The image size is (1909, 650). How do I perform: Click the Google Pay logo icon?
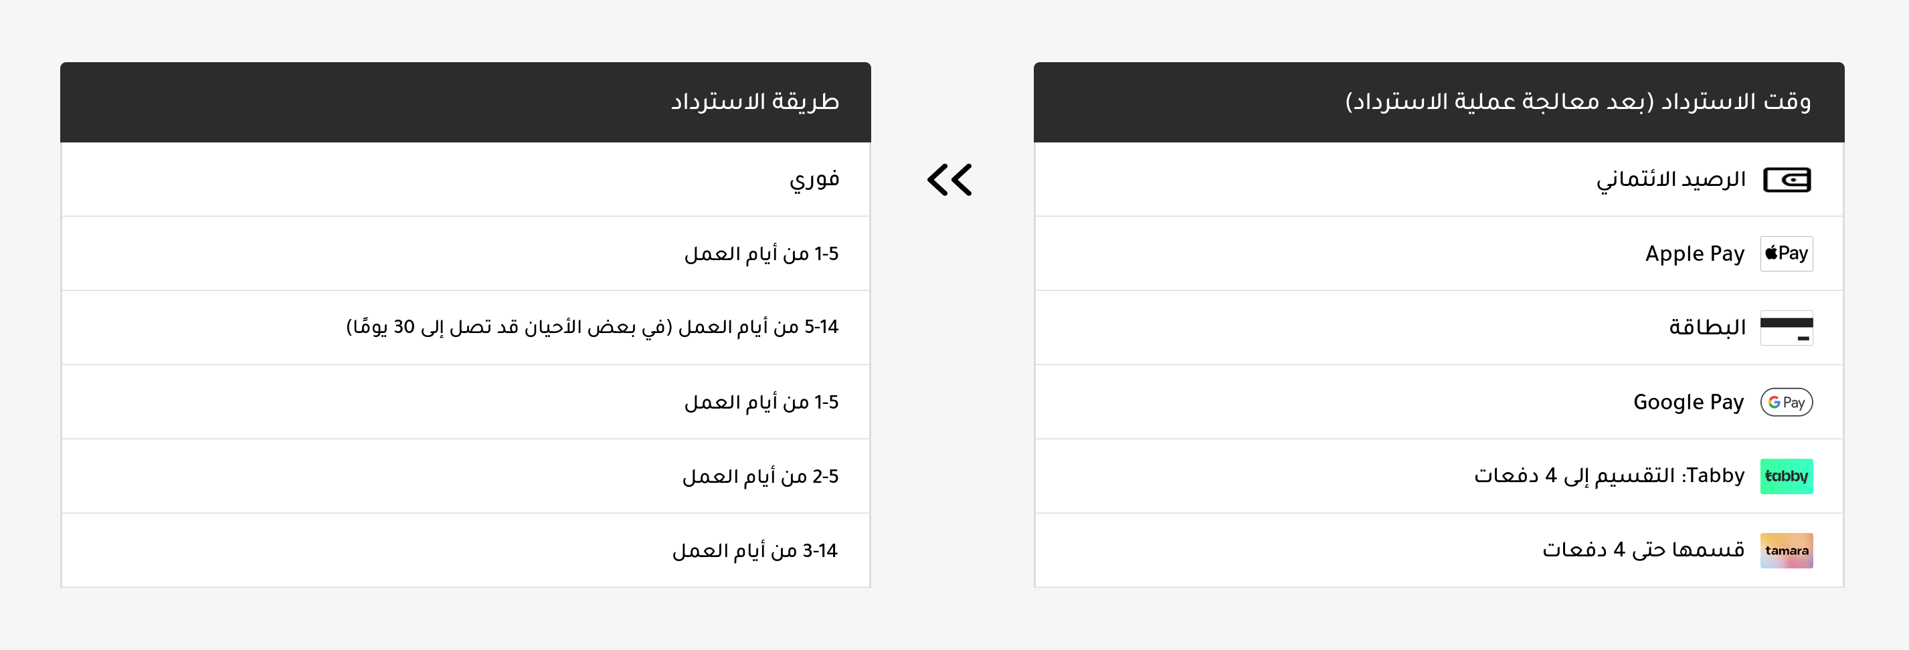1787,402
